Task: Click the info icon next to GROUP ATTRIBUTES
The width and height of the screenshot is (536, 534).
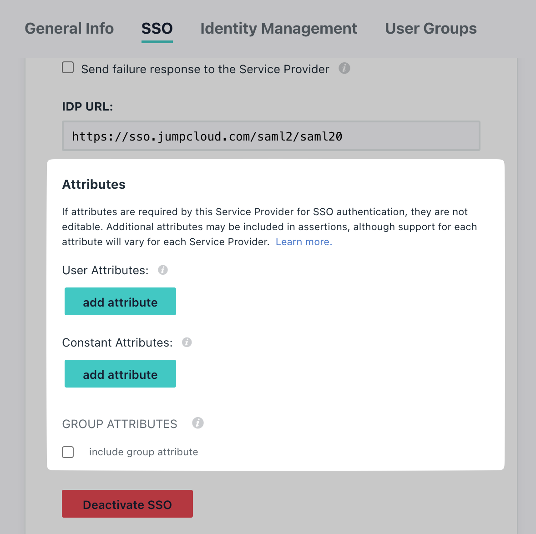Action: coord(197,423)
